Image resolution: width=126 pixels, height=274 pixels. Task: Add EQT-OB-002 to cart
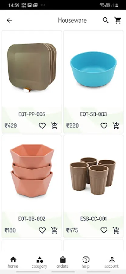(54, 230)
